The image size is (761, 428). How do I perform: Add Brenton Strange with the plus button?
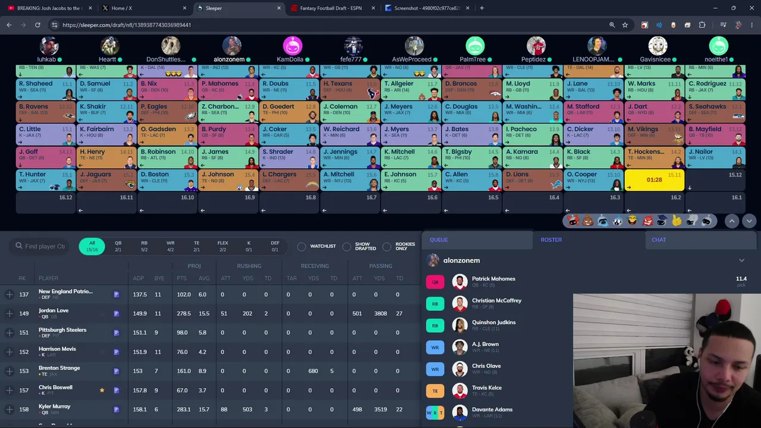pos(9,371)
